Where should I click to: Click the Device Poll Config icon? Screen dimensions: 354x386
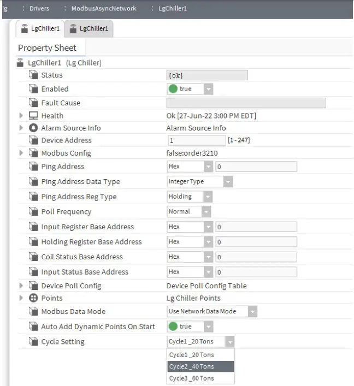click(x=33, y=286)
